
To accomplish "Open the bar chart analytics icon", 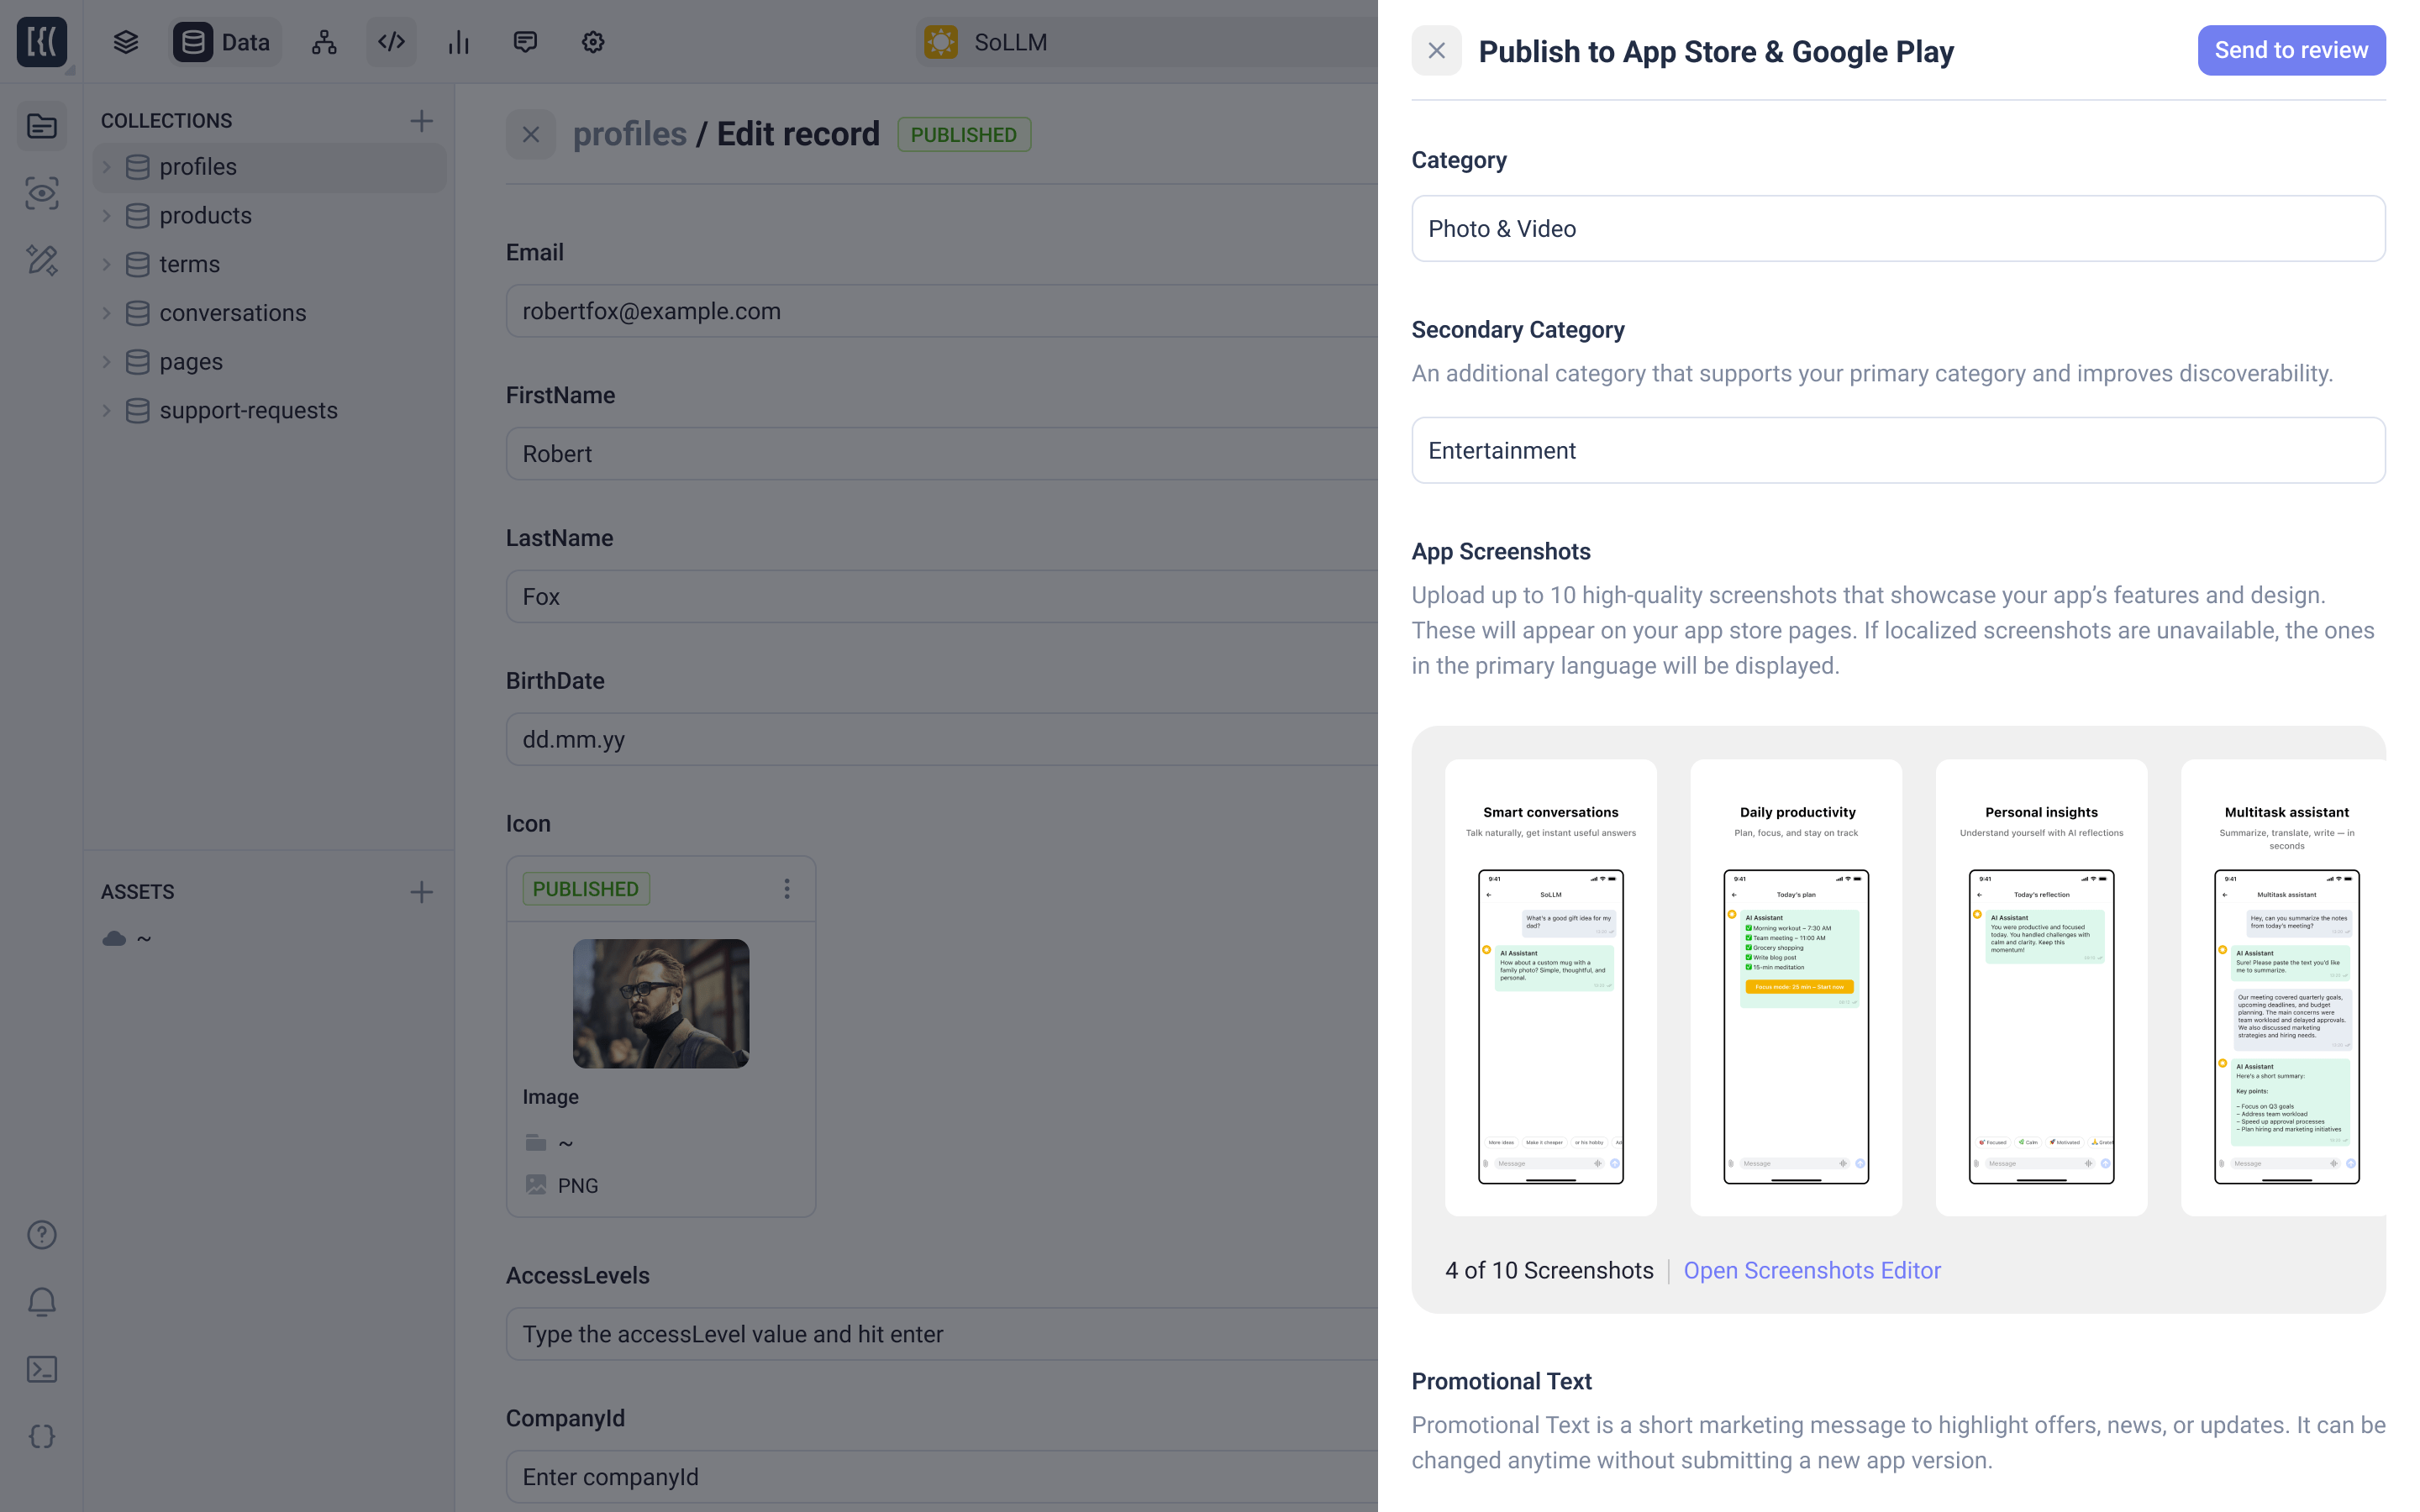I will tap(459, 42).
